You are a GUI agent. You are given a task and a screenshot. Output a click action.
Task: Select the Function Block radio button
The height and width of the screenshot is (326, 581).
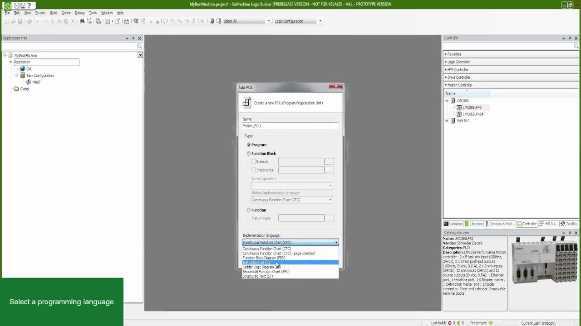tap(249, 153)
